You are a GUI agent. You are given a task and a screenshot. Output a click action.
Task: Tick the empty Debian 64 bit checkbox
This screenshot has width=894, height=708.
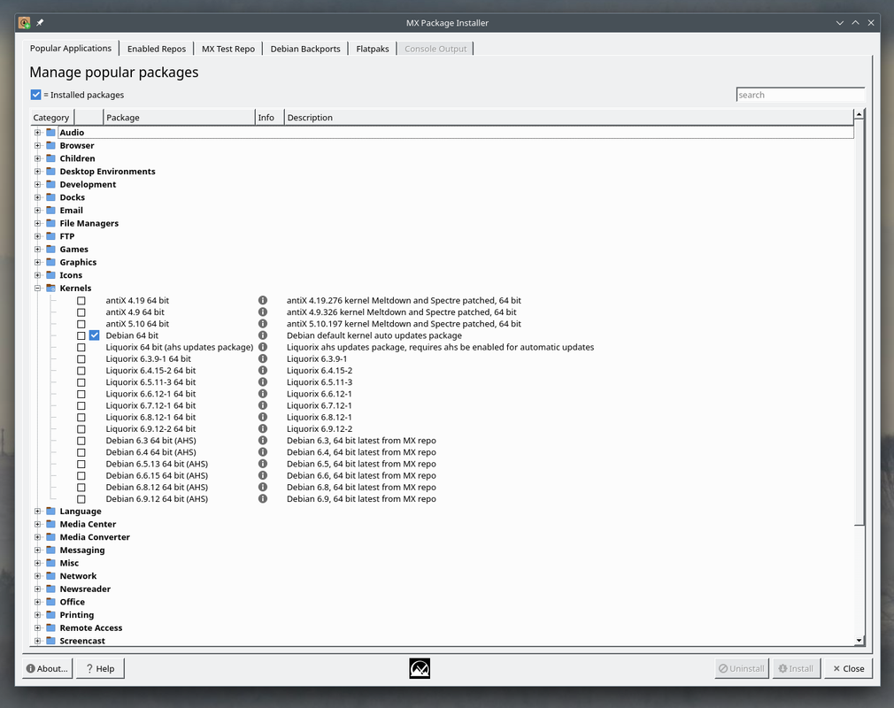coord(81,335)
